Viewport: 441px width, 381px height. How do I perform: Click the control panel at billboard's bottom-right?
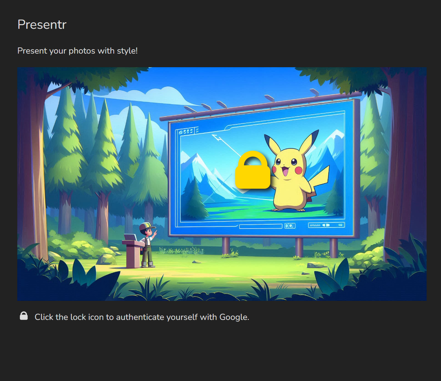pos(326,225)
